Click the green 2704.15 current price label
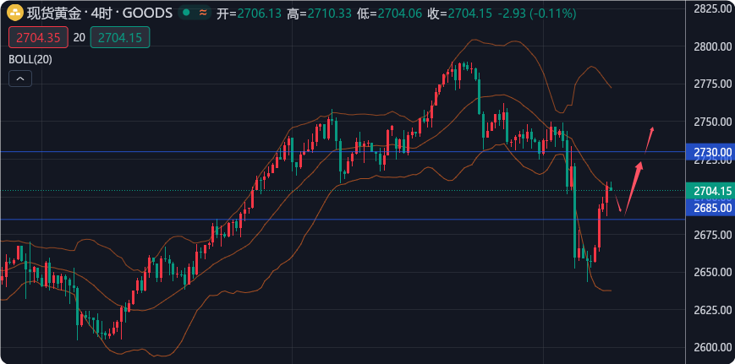This screenshot has height=364, width=735. point(710,190)
